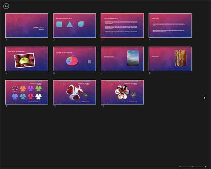Select slide 1 titled Sample – 01
The width and height of the screenshot is (211, 169).
pos(26,26)
